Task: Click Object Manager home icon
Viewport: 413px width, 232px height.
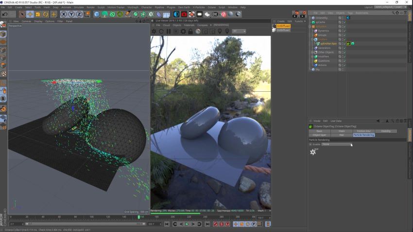Action: click(x=397, y=13)
